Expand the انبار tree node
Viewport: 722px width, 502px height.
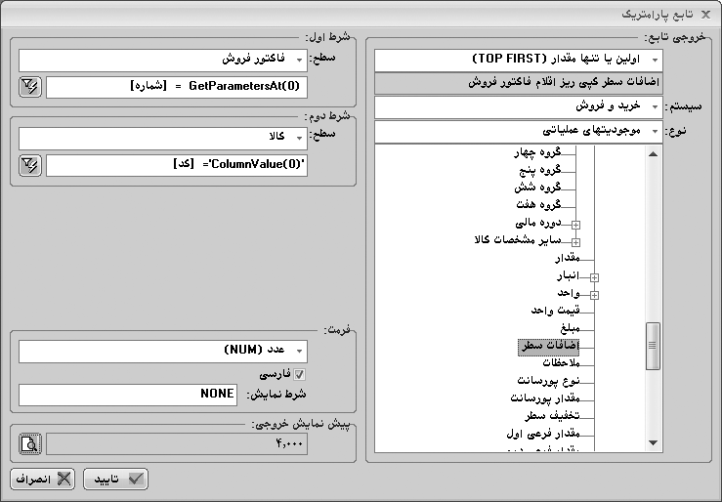pyautogui.click(x=594, y=277)
